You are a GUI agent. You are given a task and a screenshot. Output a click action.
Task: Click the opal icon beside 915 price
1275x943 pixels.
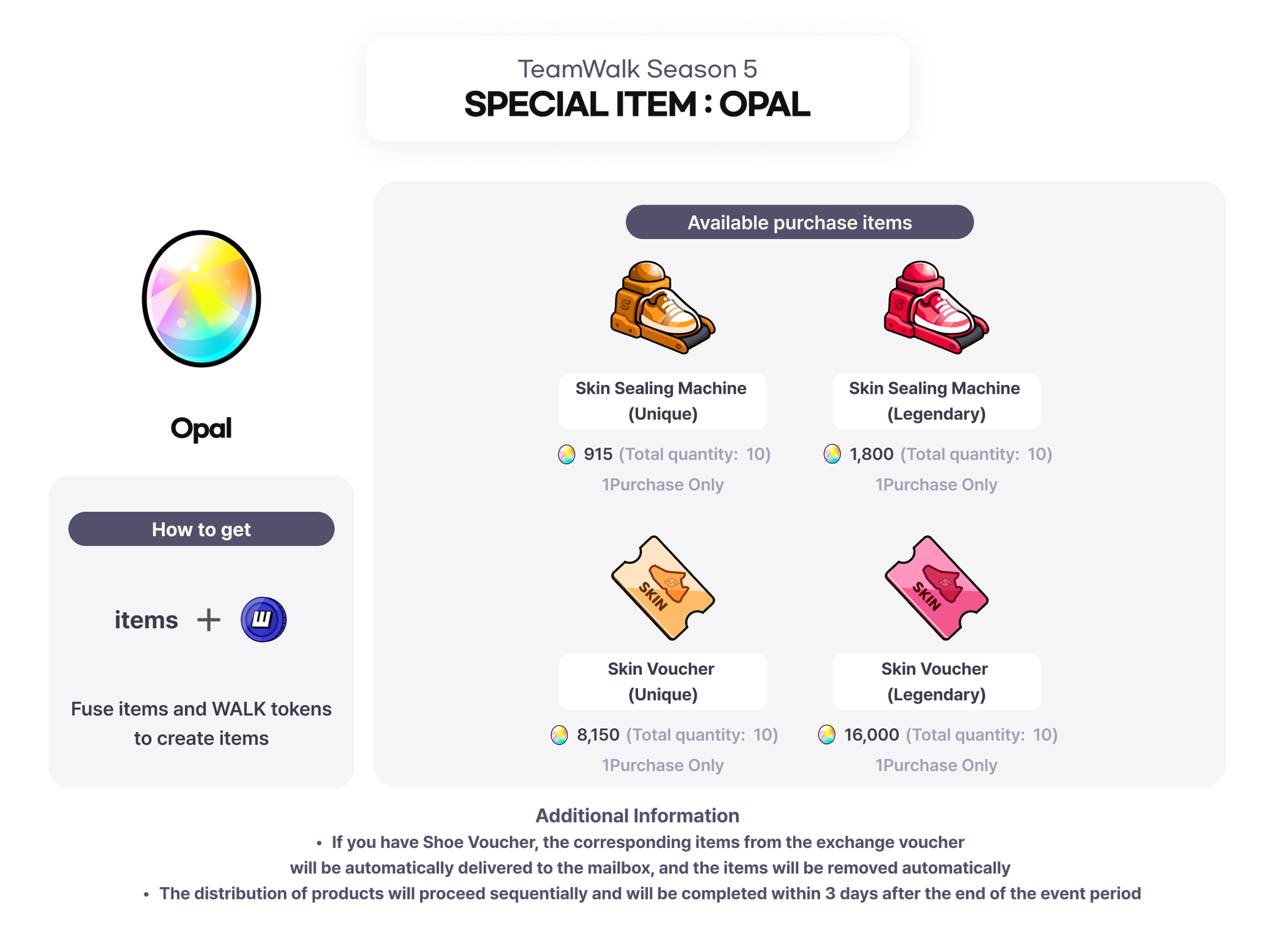567,454
